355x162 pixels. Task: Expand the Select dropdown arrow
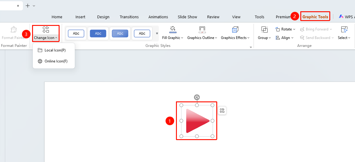pos(349,38)
